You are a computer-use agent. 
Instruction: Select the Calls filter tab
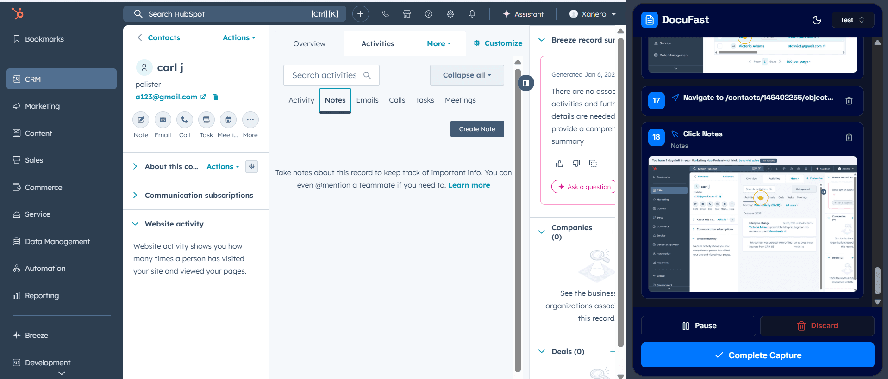397,100
